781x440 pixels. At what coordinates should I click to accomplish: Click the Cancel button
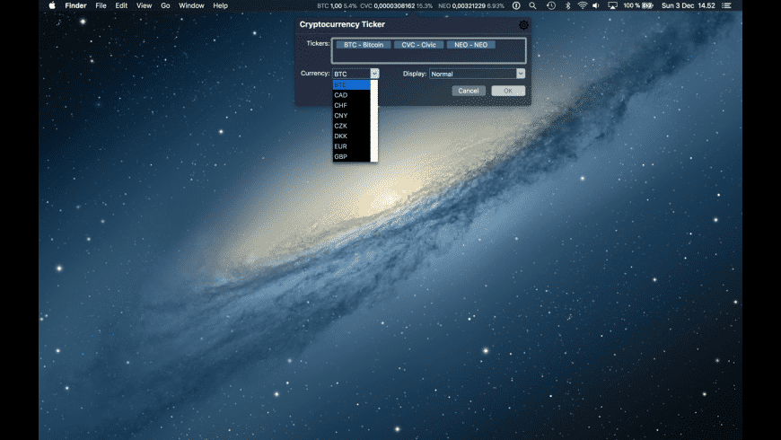coord(469,91)
